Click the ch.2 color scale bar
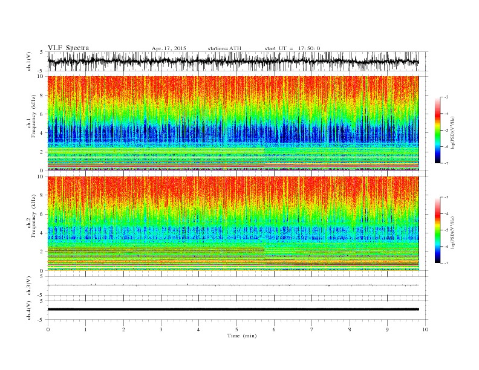Viewport: 479px width, 370px height. pyautogui.click(x=437, y=230)
